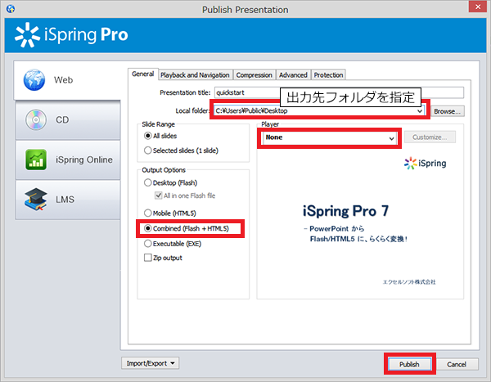
Task: Click the Publish button
Action: [x=409, y=364]
